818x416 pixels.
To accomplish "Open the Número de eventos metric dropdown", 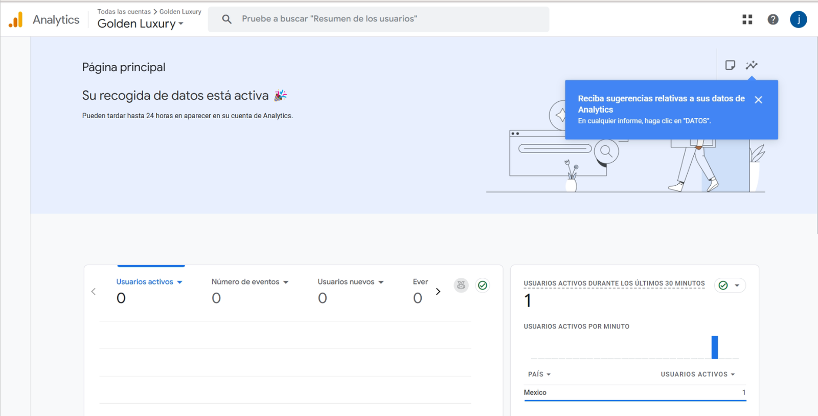I will tap(286, 282).
